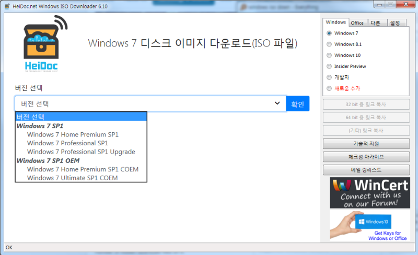This screenshot has height=255, width=418.
Task: Select the Windows 8.1 radio button
Action: (x=329, y=44)
